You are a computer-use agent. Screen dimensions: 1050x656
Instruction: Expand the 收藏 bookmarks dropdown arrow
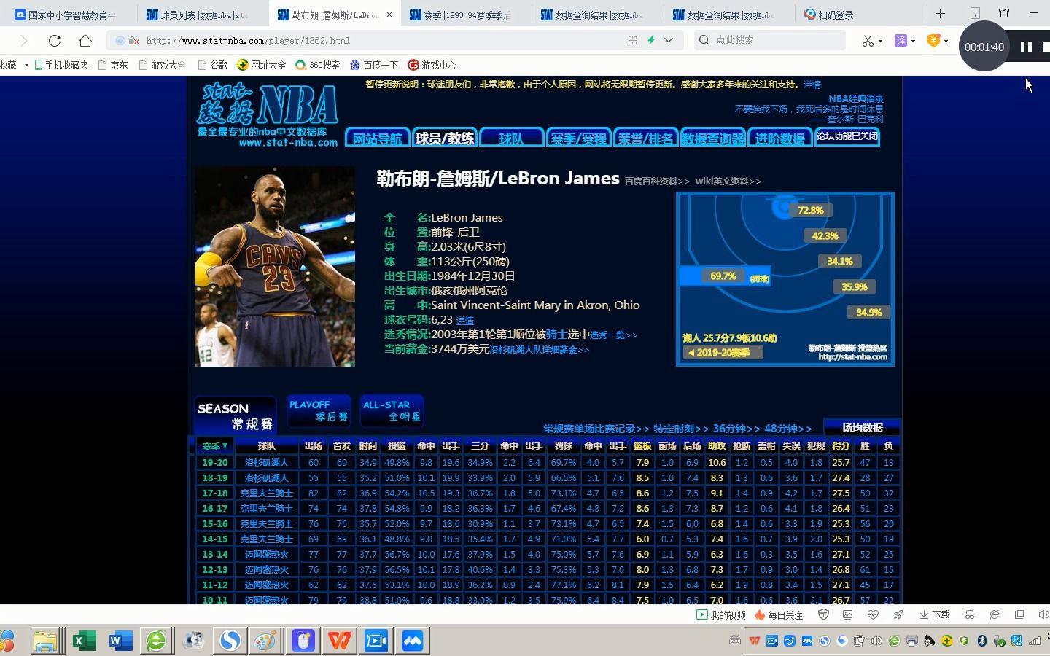pyautogui.click(x=26, y=65)
